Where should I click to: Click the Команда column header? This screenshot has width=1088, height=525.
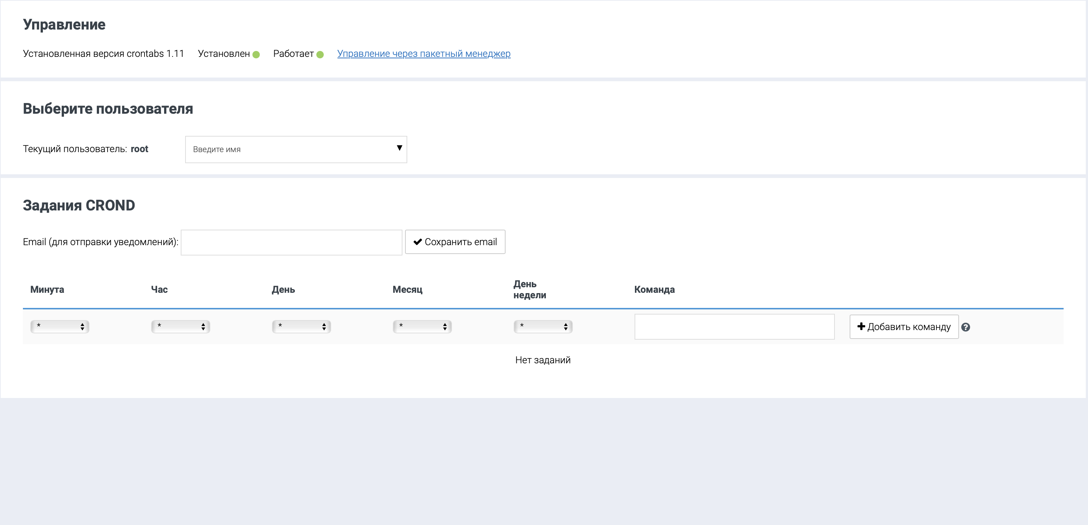pyautogui.click(x=654, y=289)
